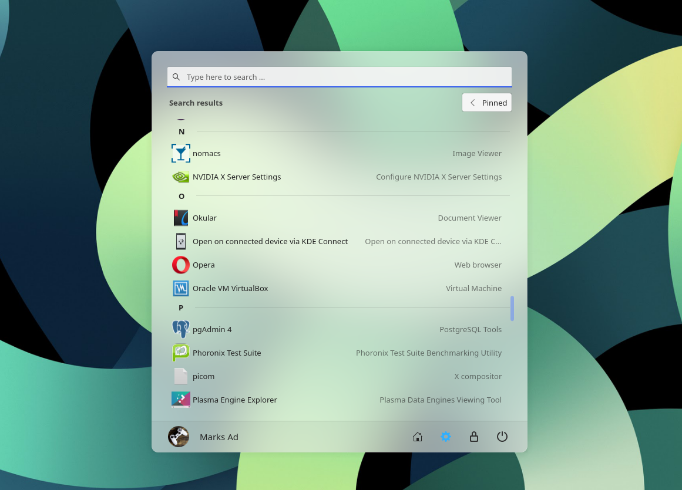This screenshot has height=490, width=682.
Task: Click 'Plasma Data Engines Viewing Tool' text
Action: click(x=441, y=400)
